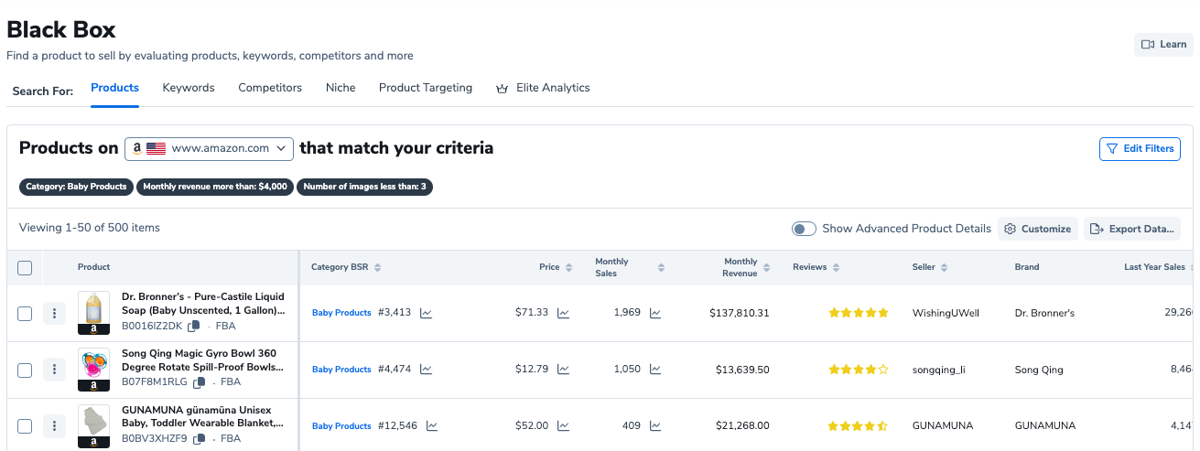Check the GUNAMUNA wearable blanket row checkbox
Screen dimensions: 1200x451
point(25,426)
